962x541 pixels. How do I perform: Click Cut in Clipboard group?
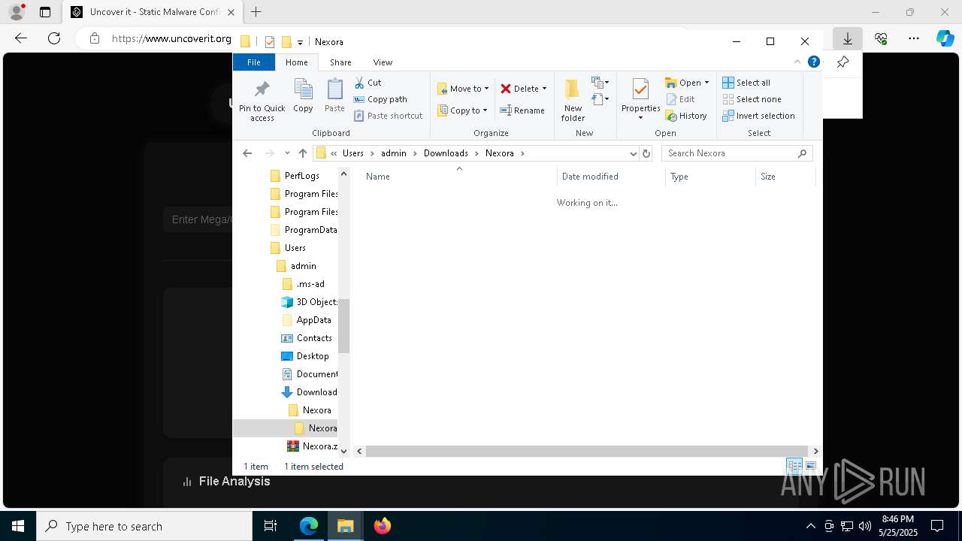(368, 83)
